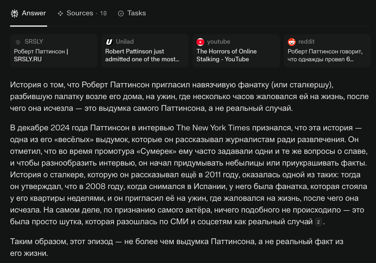Open the Tasks tab
This screenshot has height=263, width=376.
132,13
